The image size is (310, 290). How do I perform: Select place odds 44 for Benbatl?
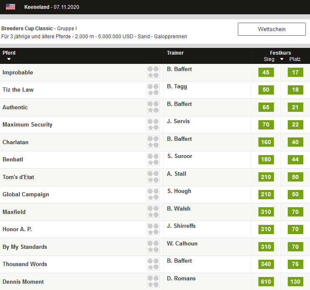[x=295, y=159]
